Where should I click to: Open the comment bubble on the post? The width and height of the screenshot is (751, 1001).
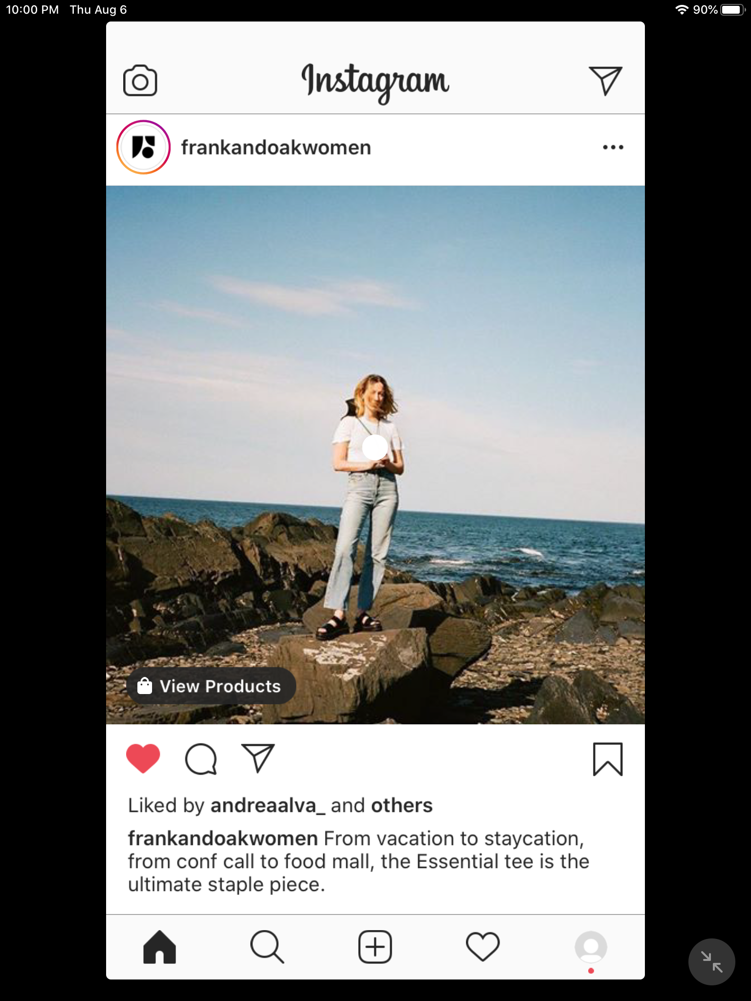pyautogui.click(x=200, y=759)
